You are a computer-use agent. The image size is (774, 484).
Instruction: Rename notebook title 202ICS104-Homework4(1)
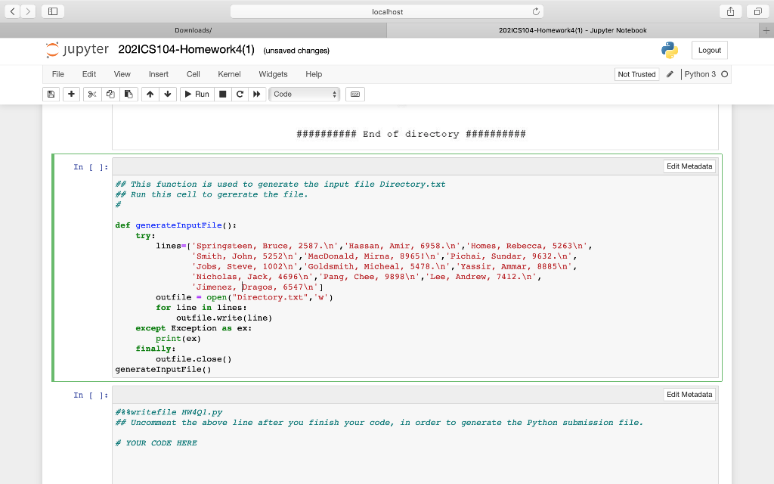point(186,49)
